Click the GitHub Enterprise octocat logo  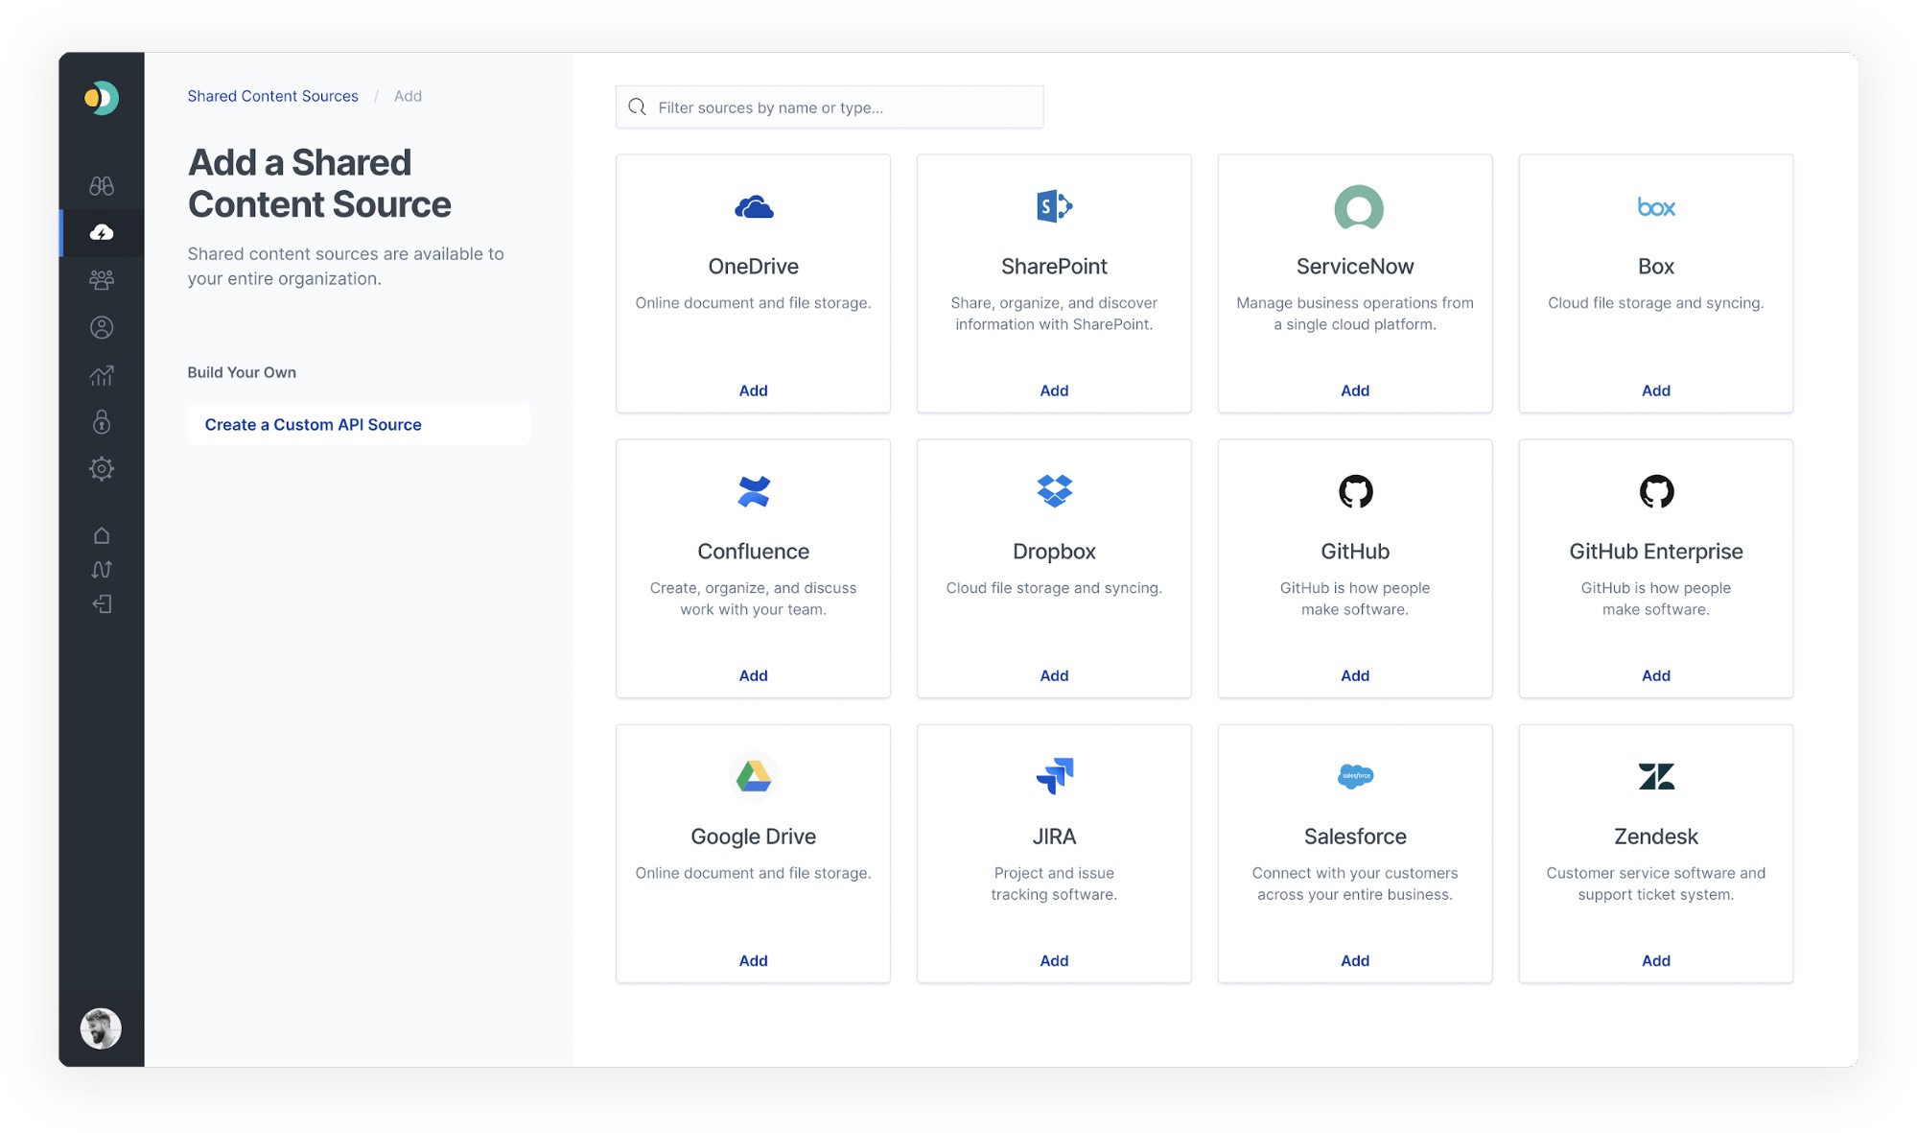[x=1656, y=491]
